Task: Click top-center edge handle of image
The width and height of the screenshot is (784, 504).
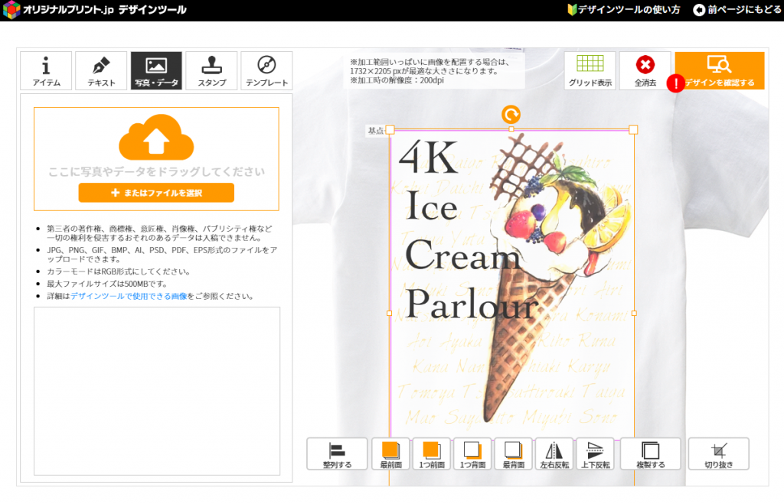Action: point(511,129)
